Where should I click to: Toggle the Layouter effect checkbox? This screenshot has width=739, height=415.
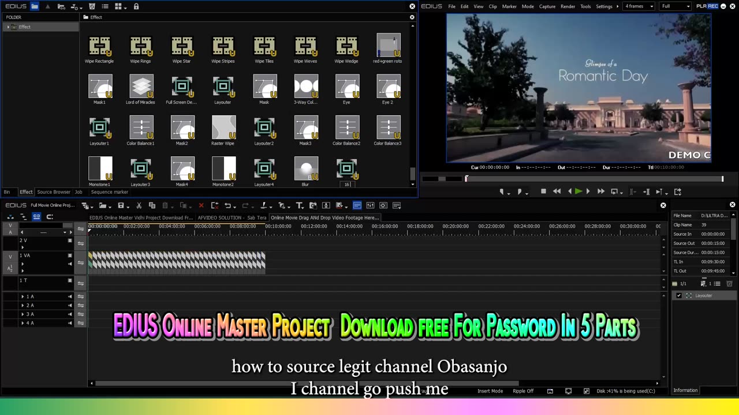679,295
